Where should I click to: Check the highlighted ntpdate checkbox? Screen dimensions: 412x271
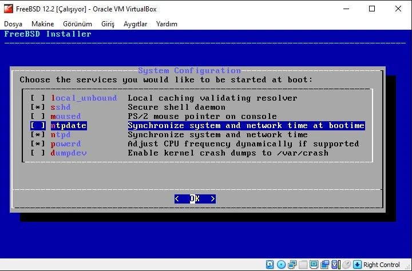[x=38, y=126]
